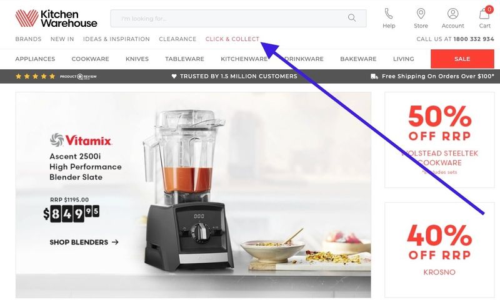Select Click & Collect

[x=232, y=39]
